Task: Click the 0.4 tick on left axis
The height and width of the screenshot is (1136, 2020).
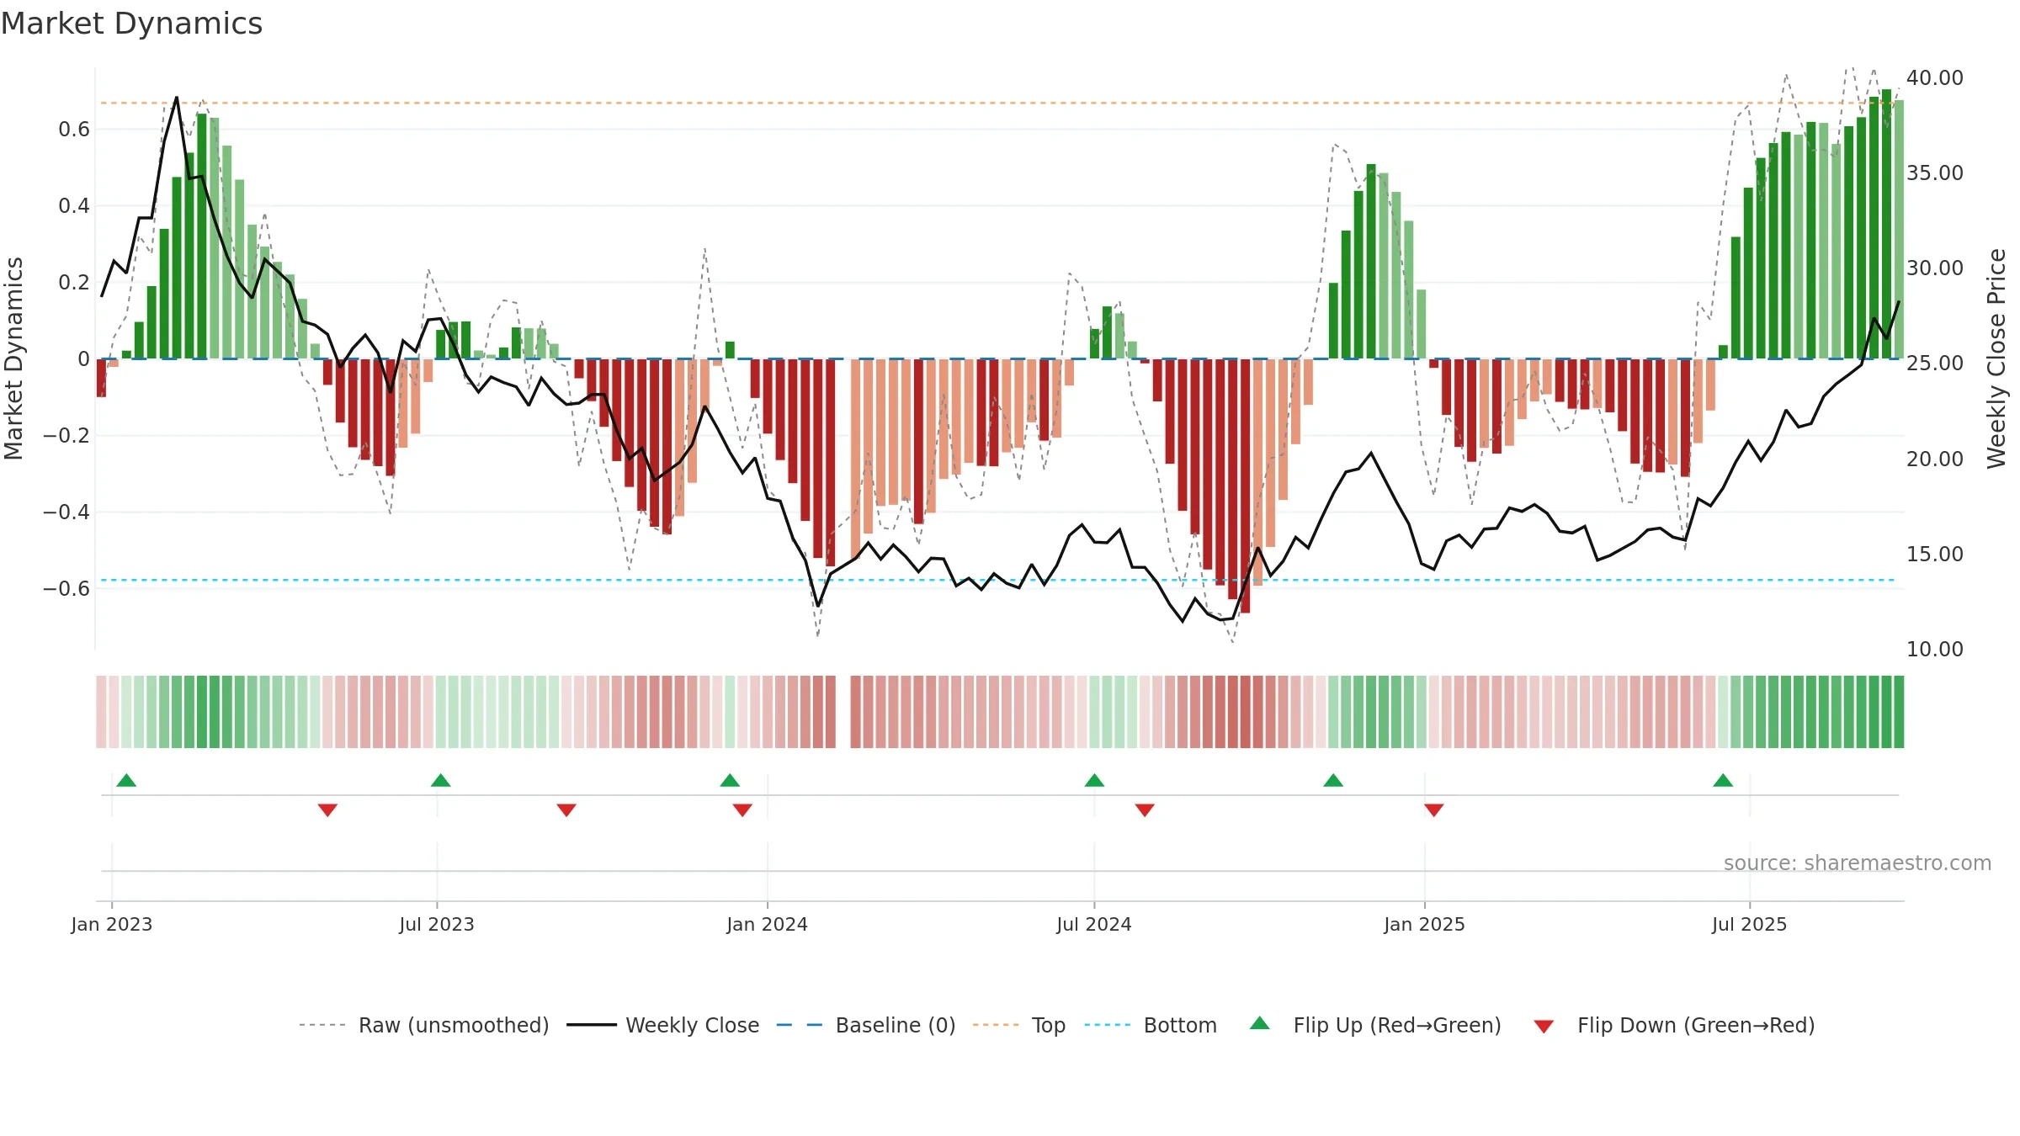Action: point(74,205)
